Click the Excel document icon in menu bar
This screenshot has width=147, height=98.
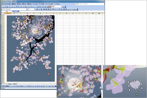(3, 4)
